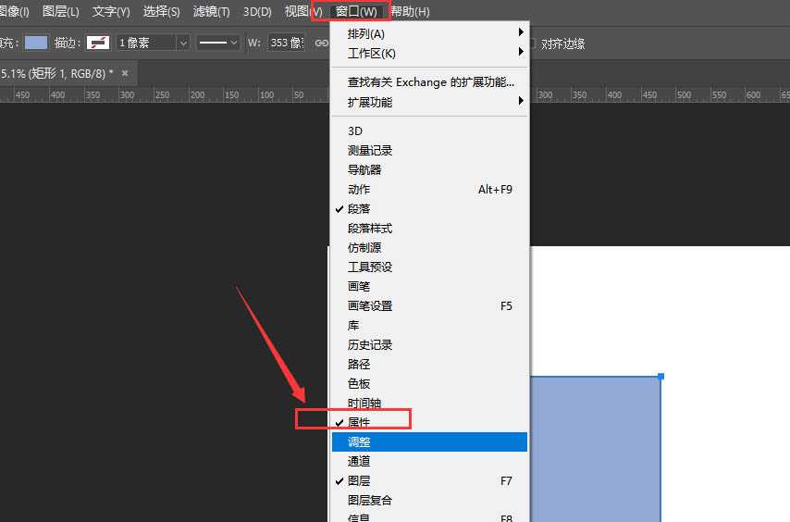Toggle the 段落 (Paragraph) panel entry
The height and width of the screenshot is (522, 790).
tap(359, 209)
